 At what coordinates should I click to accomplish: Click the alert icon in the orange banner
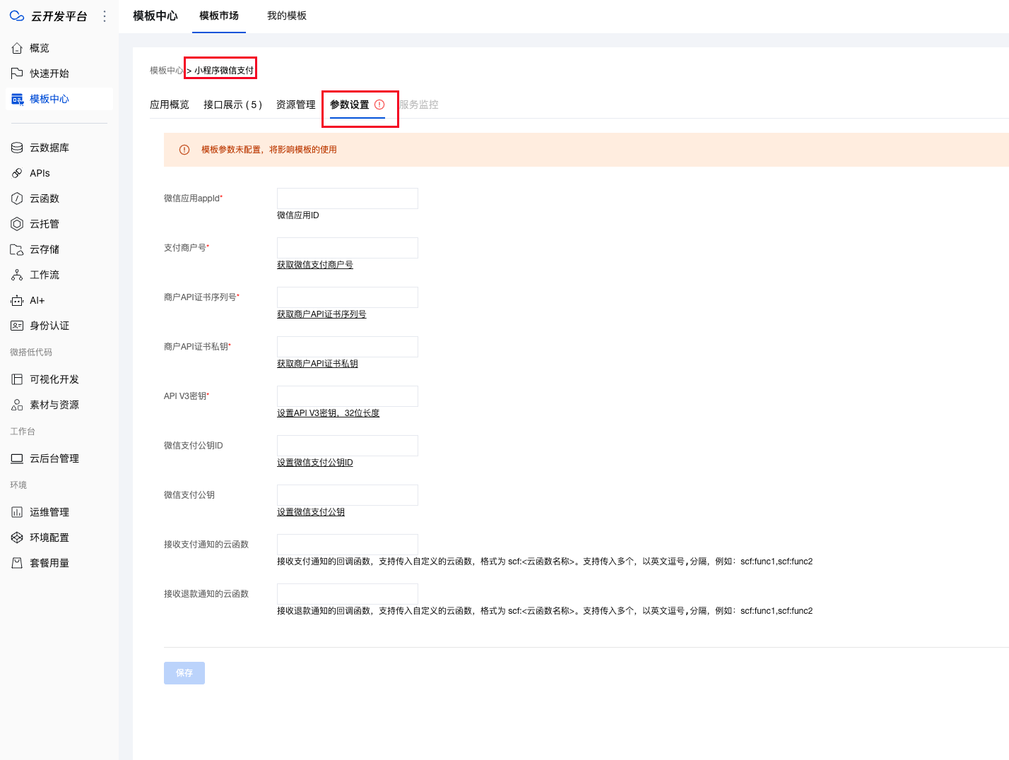(184, 150)
